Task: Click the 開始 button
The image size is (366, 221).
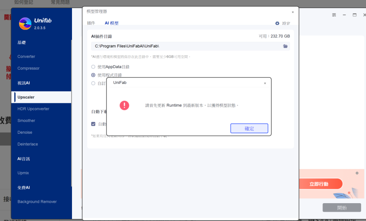Action: point(342,208)
